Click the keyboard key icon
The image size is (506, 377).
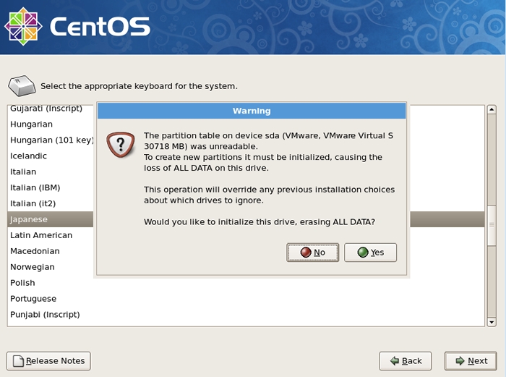coord(22,86)
